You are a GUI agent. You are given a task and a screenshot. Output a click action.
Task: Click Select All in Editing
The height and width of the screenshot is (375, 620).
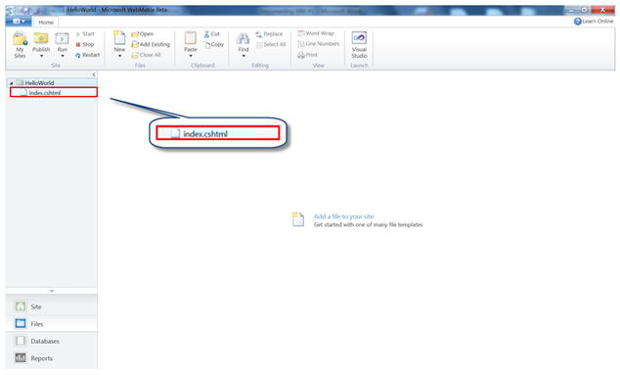271,44
